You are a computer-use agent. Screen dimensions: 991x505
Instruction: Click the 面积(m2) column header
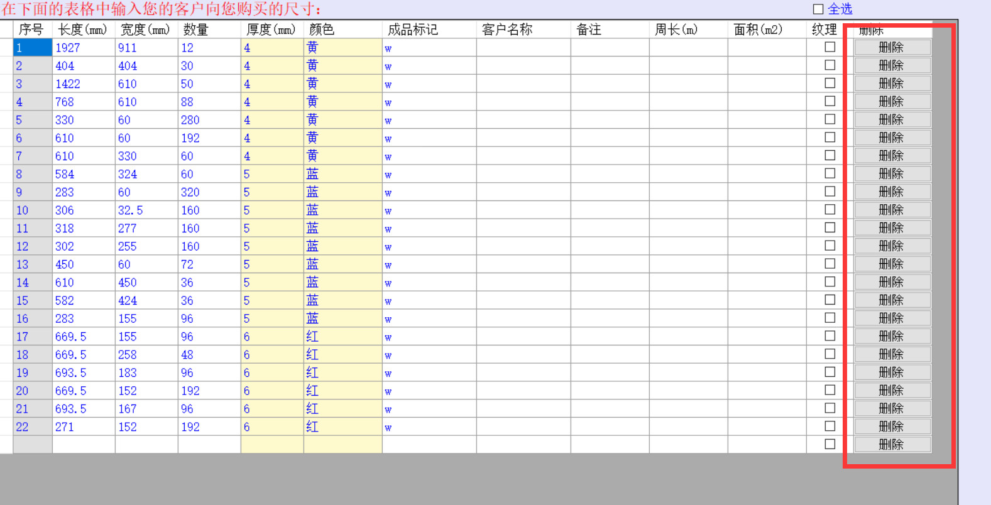coord(767,30)
